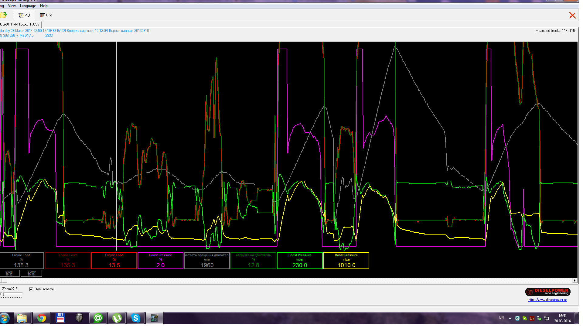Select the gray engine speed /min channel box
Screen dimensions: 583x328
207,261
